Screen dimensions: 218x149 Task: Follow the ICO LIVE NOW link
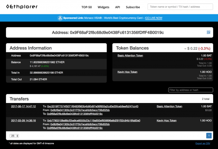pyautogui.click(x=153, y=18)
